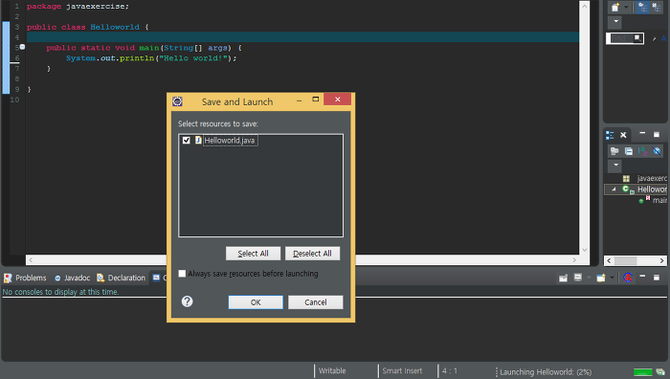Image resolution: width=670 pixels, height=379 pixels.
Task: Open task list view menu dropdown
Action: 615,21
